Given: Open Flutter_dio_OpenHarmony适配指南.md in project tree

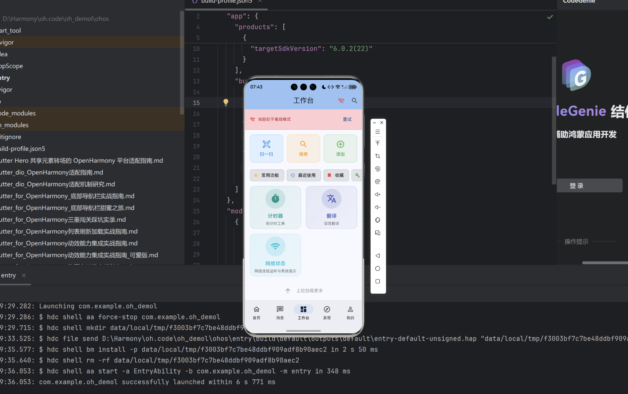Looking at the screenshot, I should 52,172.
